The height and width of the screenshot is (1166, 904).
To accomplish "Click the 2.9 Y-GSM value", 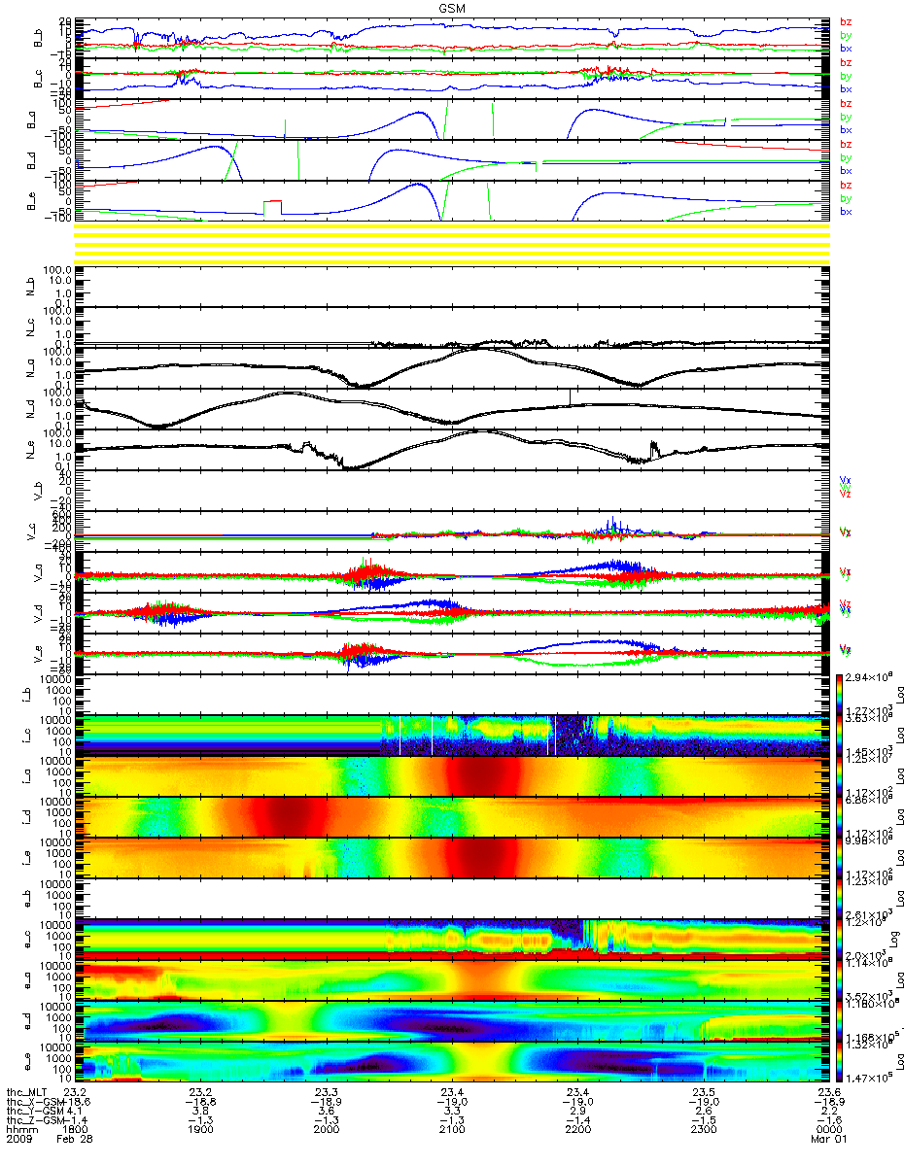I will [x=577, y=1112].
